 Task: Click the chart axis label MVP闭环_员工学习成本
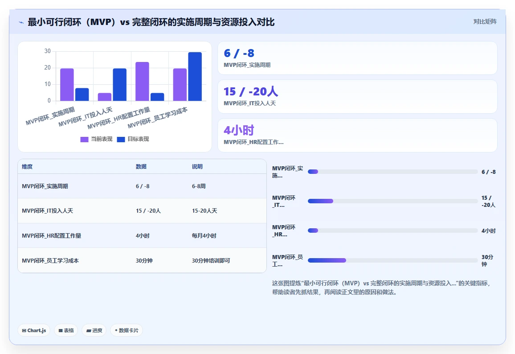tap(158, 118)
